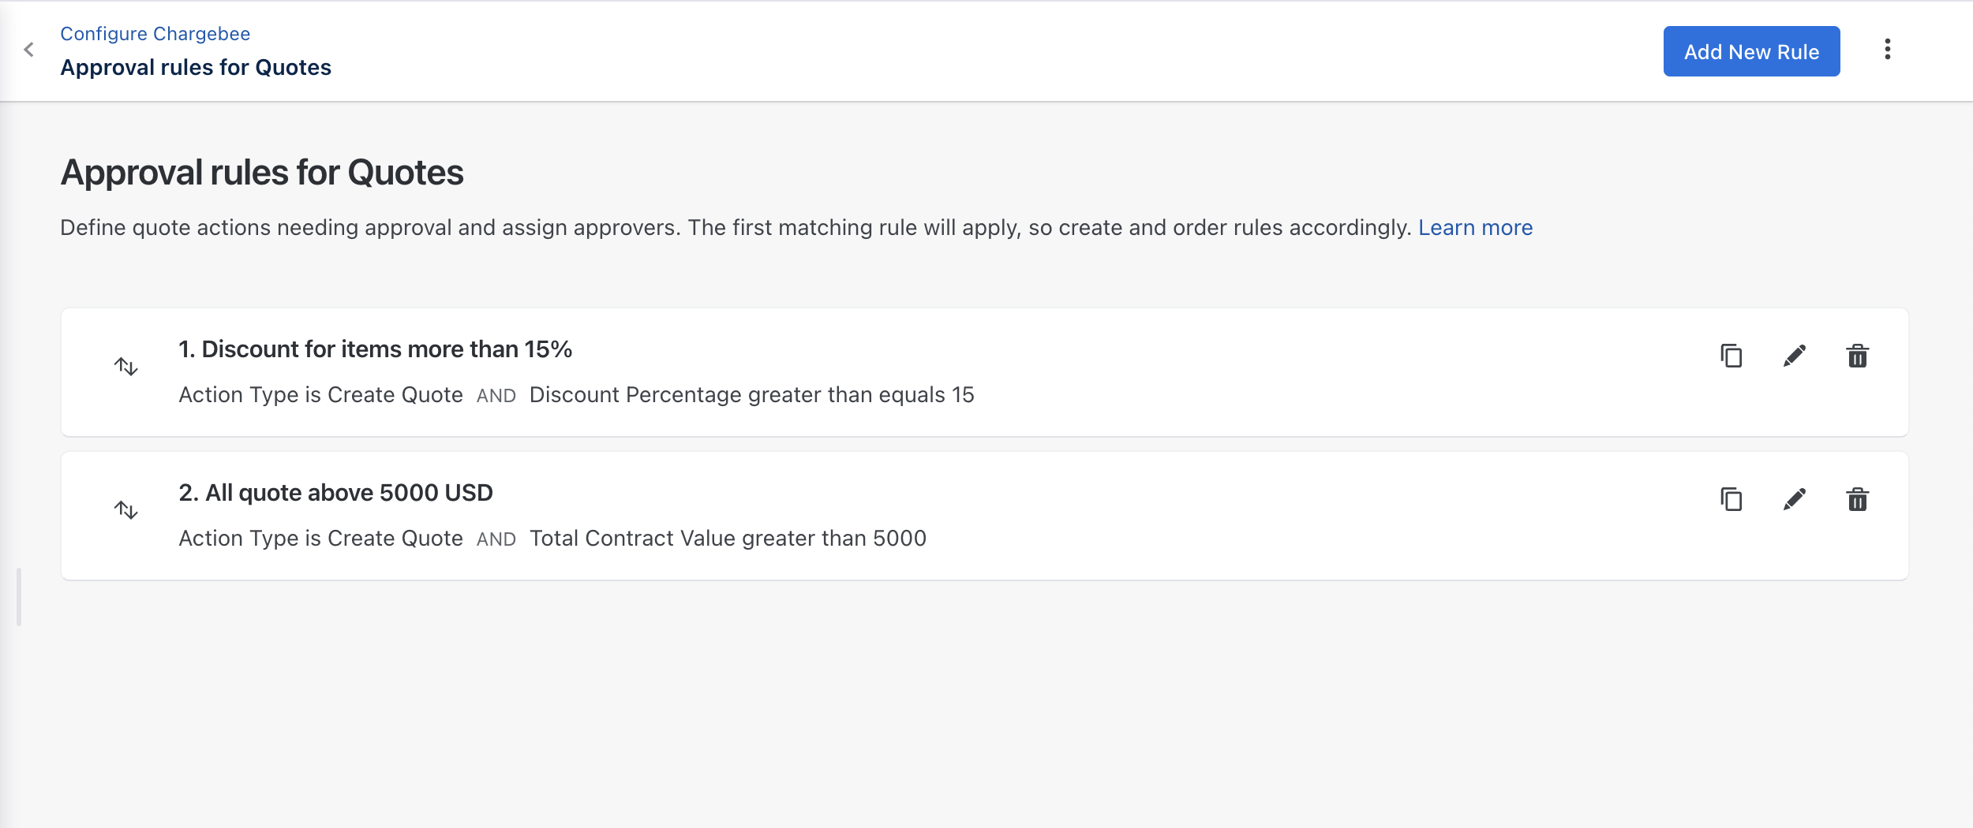Click the Total Contract Value greater than 5000 condition
This screenshot has width=1973, height=828.
tap(728, 539)
